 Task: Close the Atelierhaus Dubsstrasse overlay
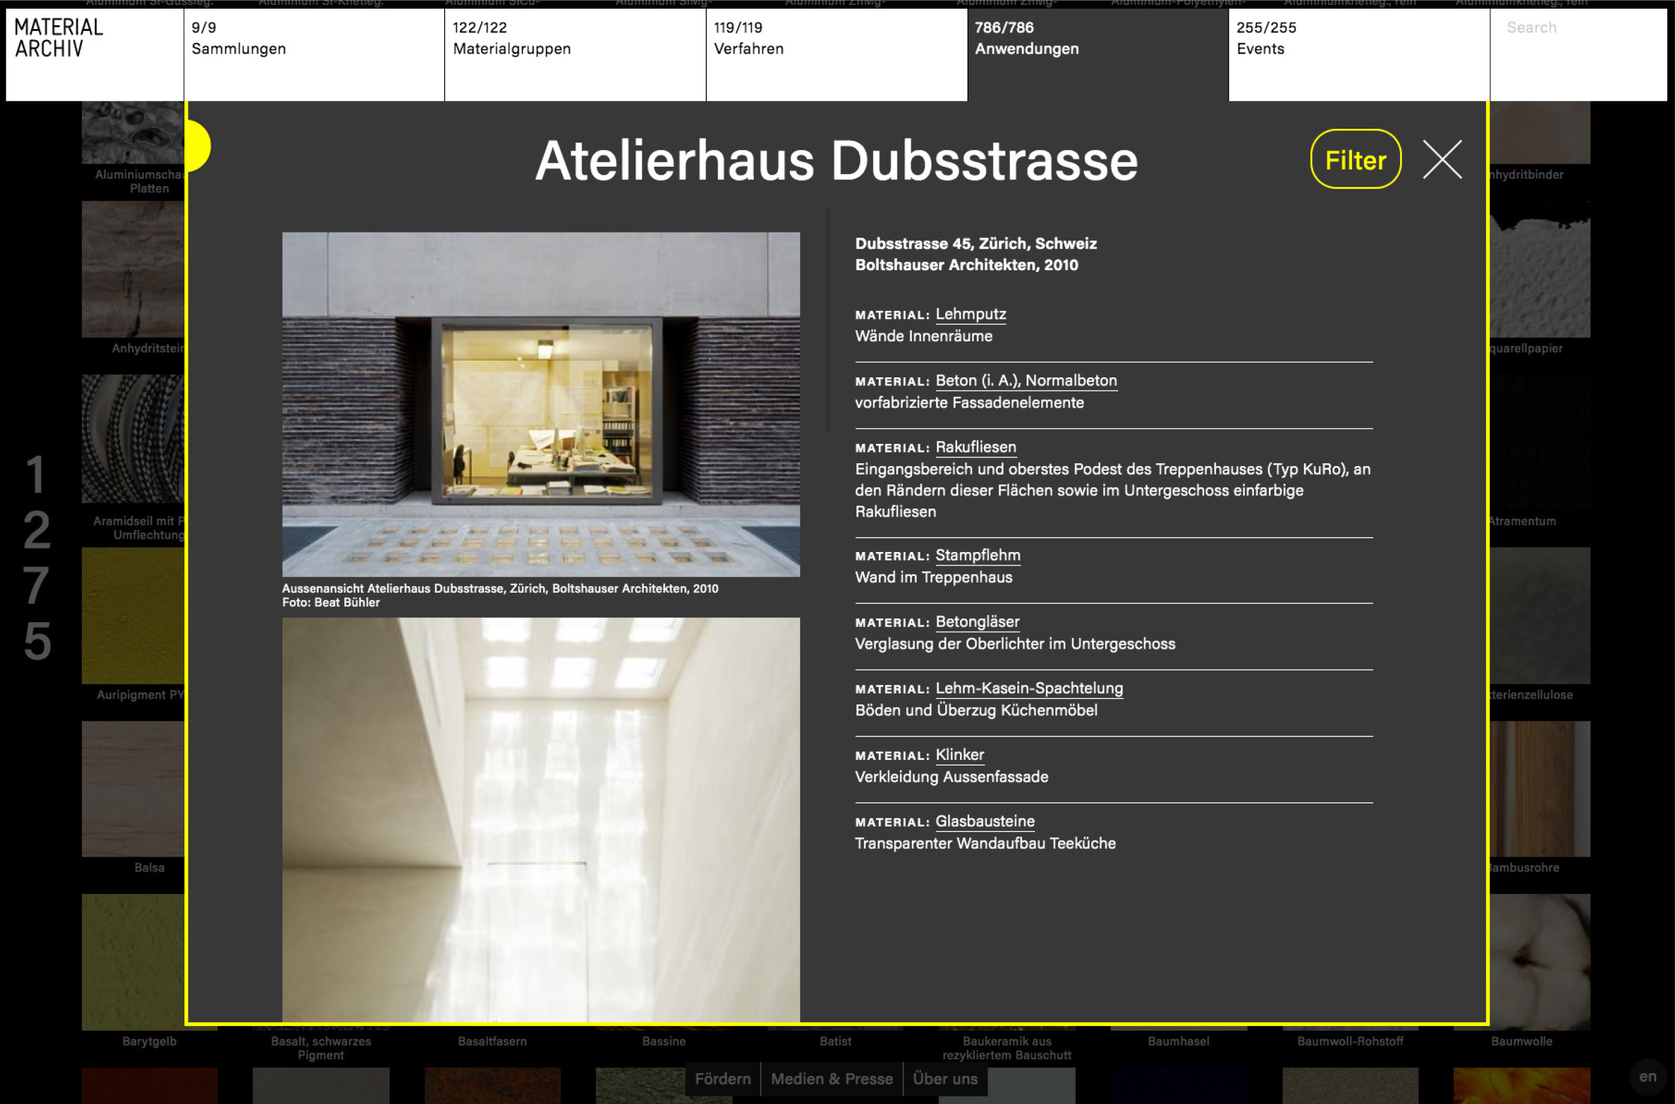[1442, 159]
